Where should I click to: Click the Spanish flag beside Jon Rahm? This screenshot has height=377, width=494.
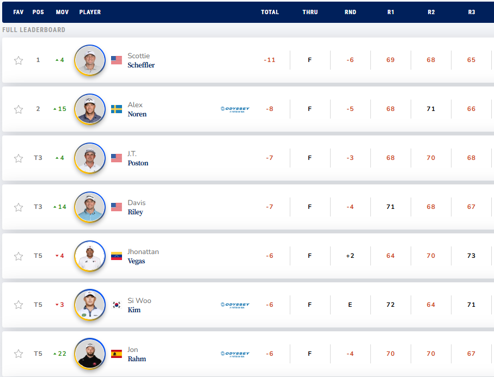(x=117, y=354)
